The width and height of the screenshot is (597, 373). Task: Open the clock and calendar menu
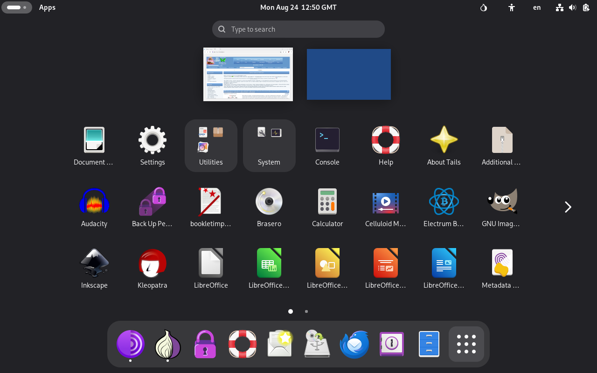(298, 7)
